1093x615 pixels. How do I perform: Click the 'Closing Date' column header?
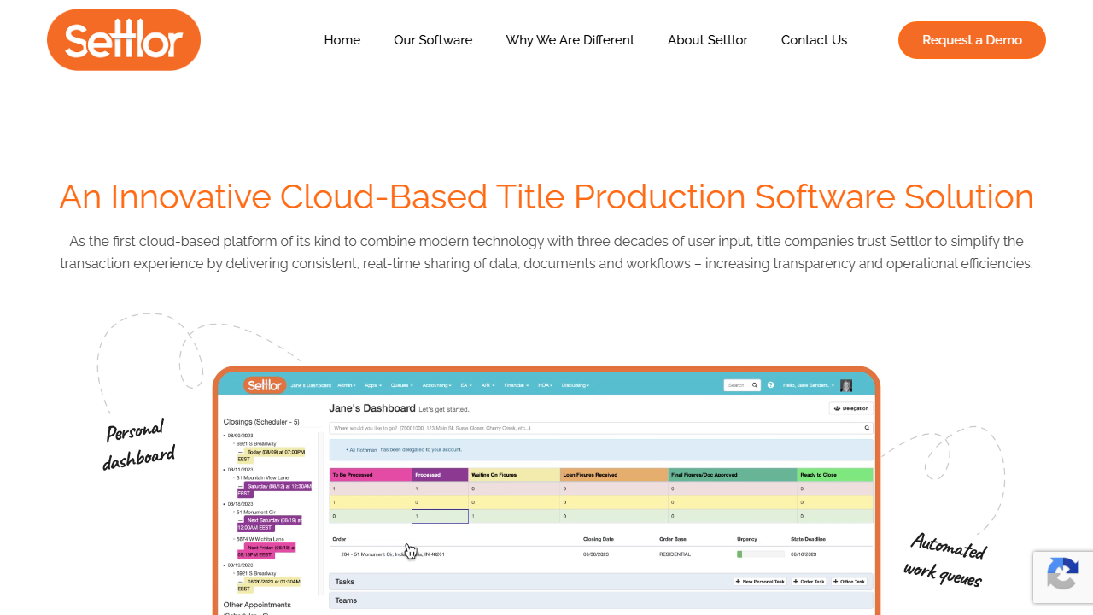[x=599, y=539]
